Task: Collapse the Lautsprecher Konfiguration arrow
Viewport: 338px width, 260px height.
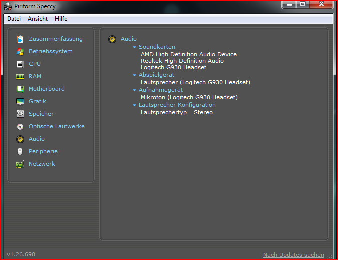Action: click(134, 105)
